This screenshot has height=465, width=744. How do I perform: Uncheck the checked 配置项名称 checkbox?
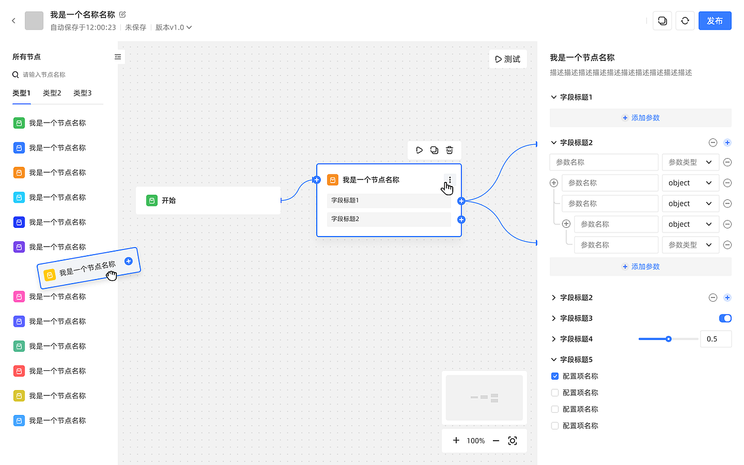pos(555,376)
